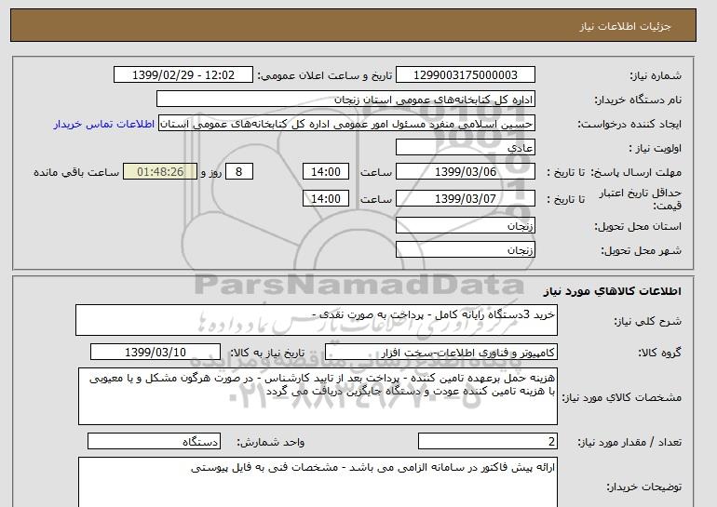Click the buyer organization name field
Viewport: 717px width, 507px height.
pos(345,100)
